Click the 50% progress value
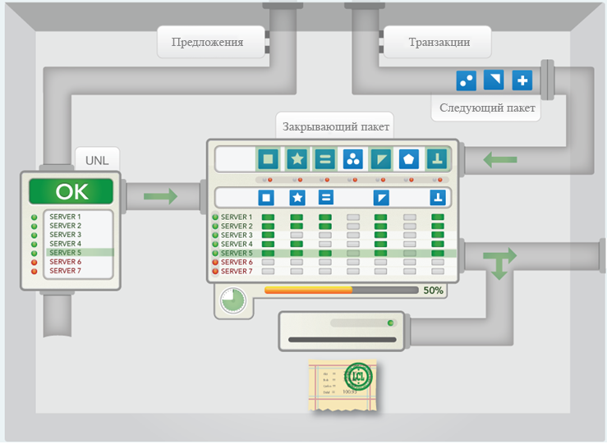The image size is (607, 444). click(433, 290)
